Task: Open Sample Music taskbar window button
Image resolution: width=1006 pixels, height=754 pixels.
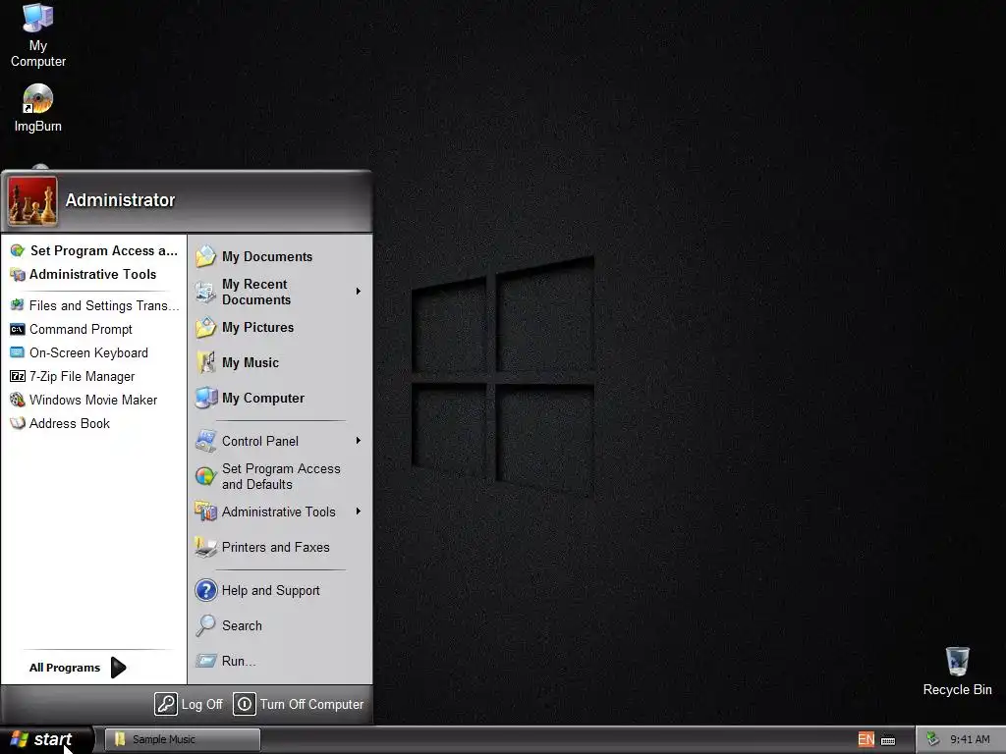Action: (182, 739)
